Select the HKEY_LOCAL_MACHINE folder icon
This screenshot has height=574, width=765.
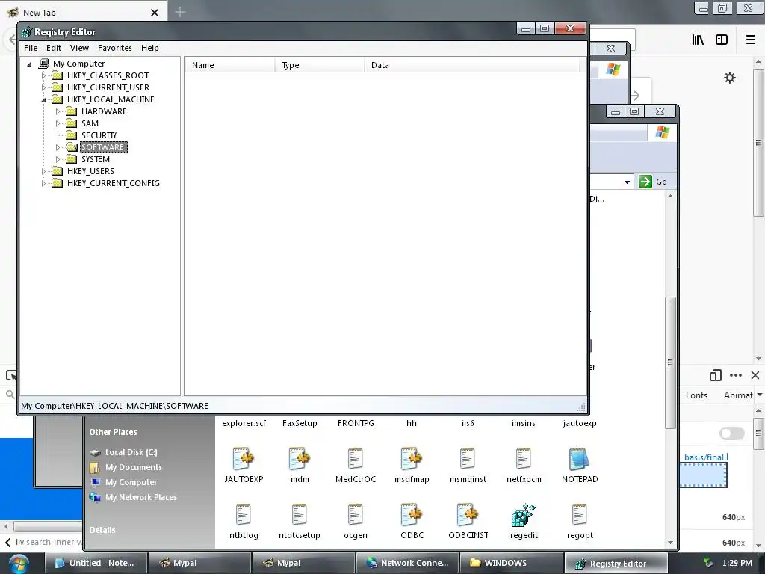tap(57, 99)
